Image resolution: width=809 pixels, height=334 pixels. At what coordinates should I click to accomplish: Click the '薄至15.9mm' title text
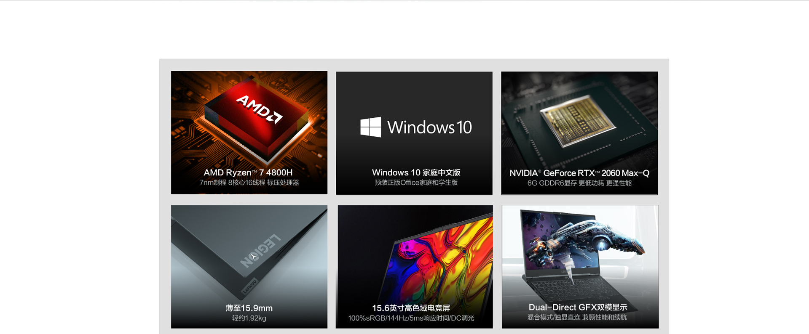pyautogui.click(x=249, y=308)
